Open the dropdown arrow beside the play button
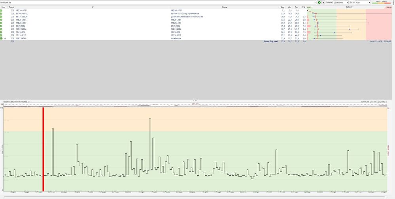 pos(323,2)
